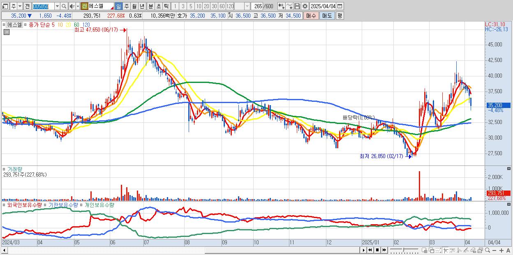Click interval preset 20
This screenshot has height=255, width=513.
point(206,6)
